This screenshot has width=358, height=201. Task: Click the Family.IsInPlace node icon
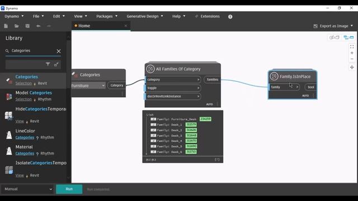pos(274,76)
